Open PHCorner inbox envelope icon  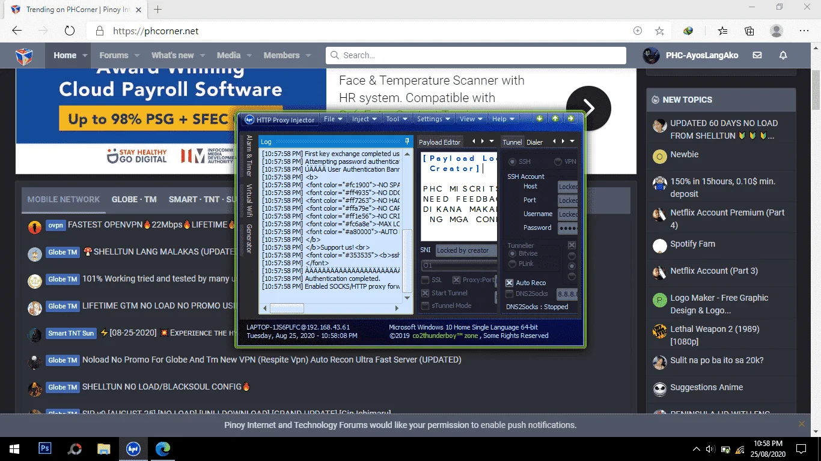click(757, 55)
